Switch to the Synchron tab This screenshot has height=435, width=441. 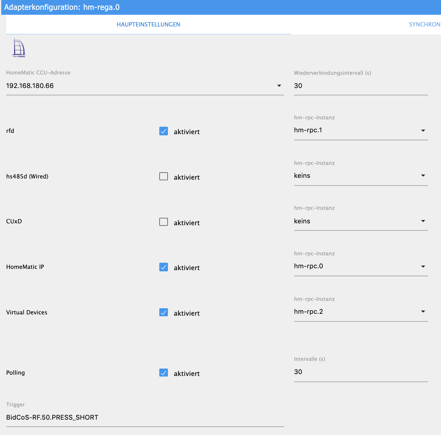424,25
